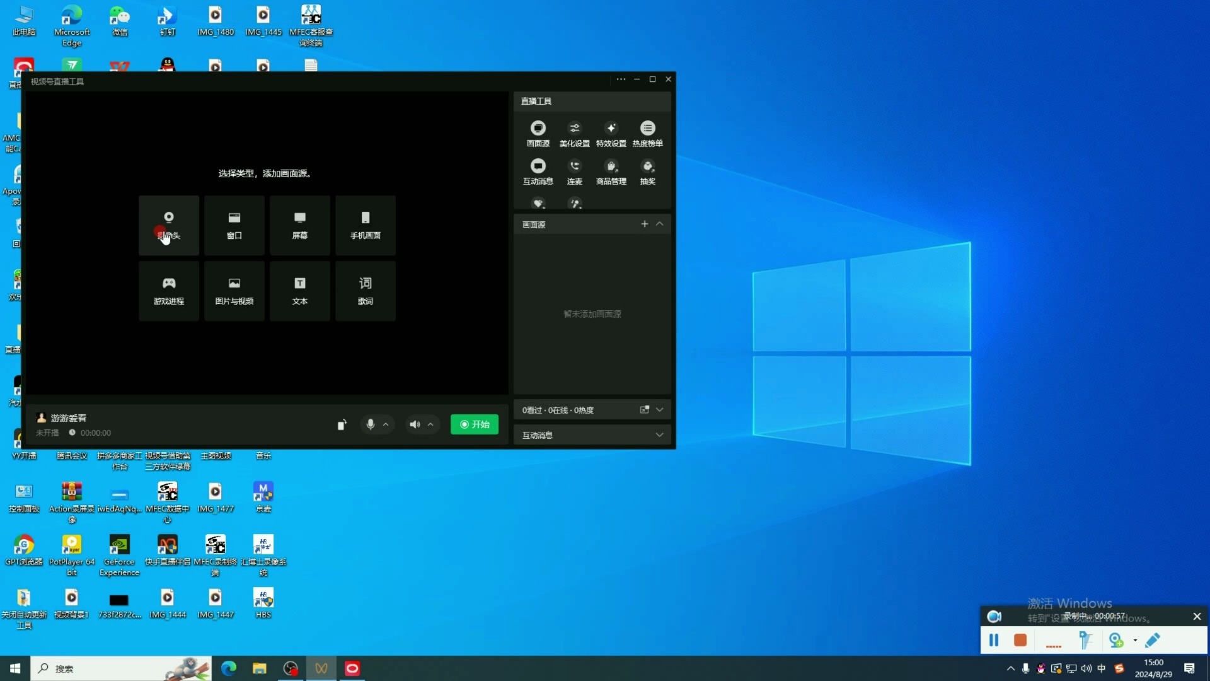Add a window (窗口) capture source
Viewport: 1210px width, 681px height.
234,225
